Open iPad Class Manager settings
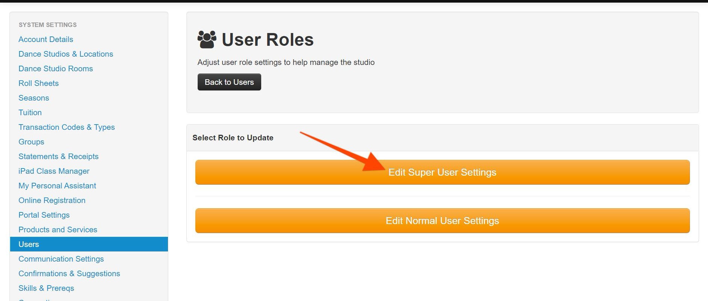 [x=54, y=171]
